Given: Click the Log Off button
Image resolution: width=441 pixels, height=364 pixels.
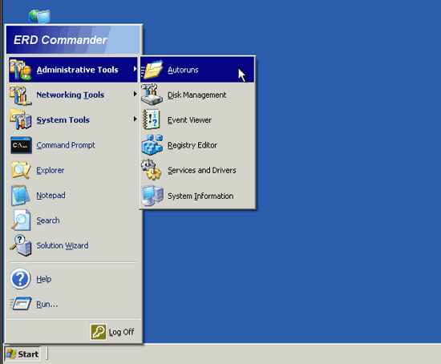Looking at the screenshot, I should click(112, 332).
